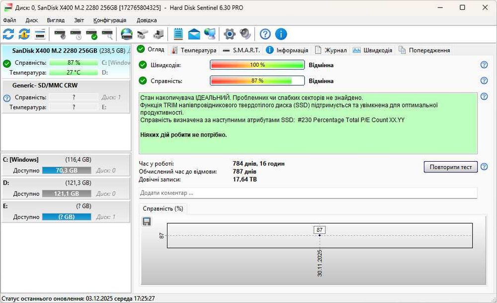The image size is (497, 303).
Task: Click the disk icon with green checkmark
Action: click(91, 34)
